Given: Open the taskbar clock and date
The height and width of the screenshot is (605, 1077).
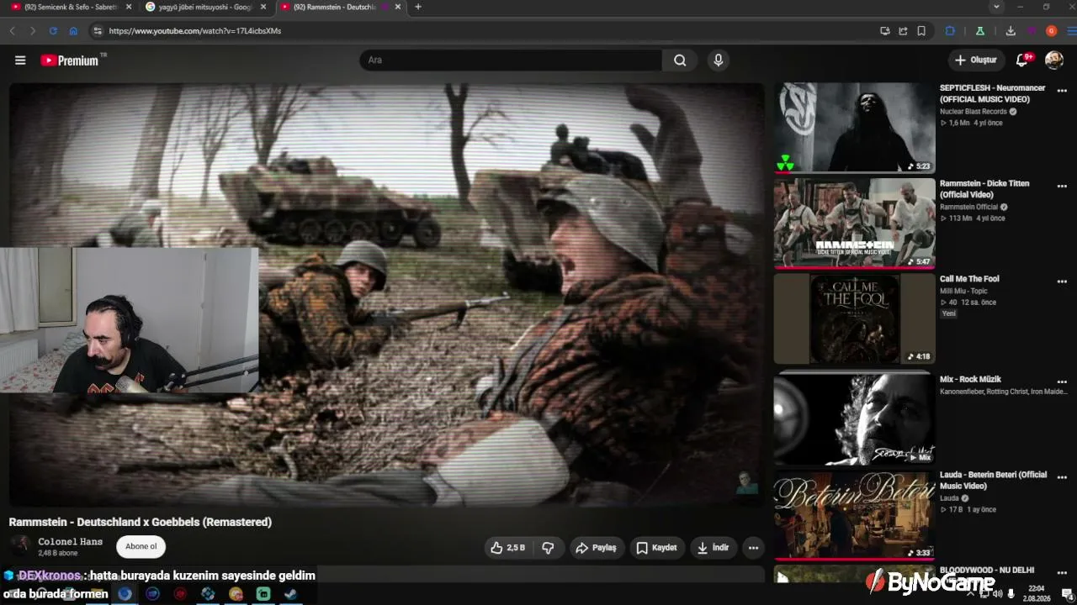Looking at the screenshot, I should pos(1037,593).
